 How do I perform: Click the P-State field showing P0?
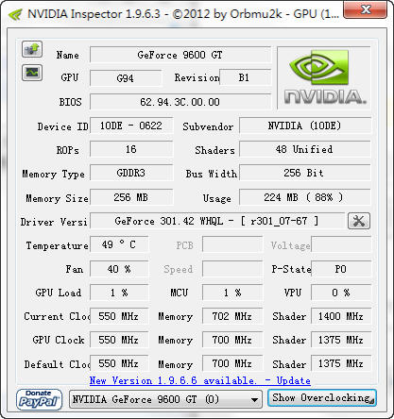click(341, 269)
